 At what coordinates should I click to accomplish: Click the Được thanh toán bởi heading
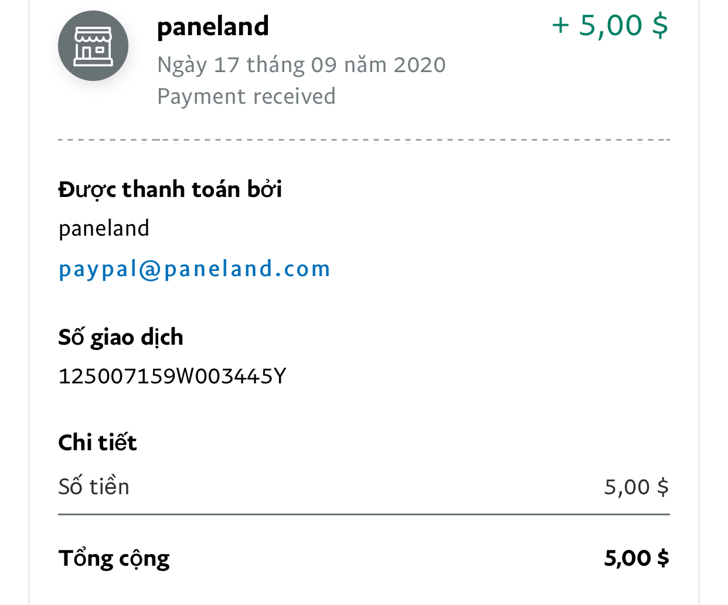click(170, 189)
